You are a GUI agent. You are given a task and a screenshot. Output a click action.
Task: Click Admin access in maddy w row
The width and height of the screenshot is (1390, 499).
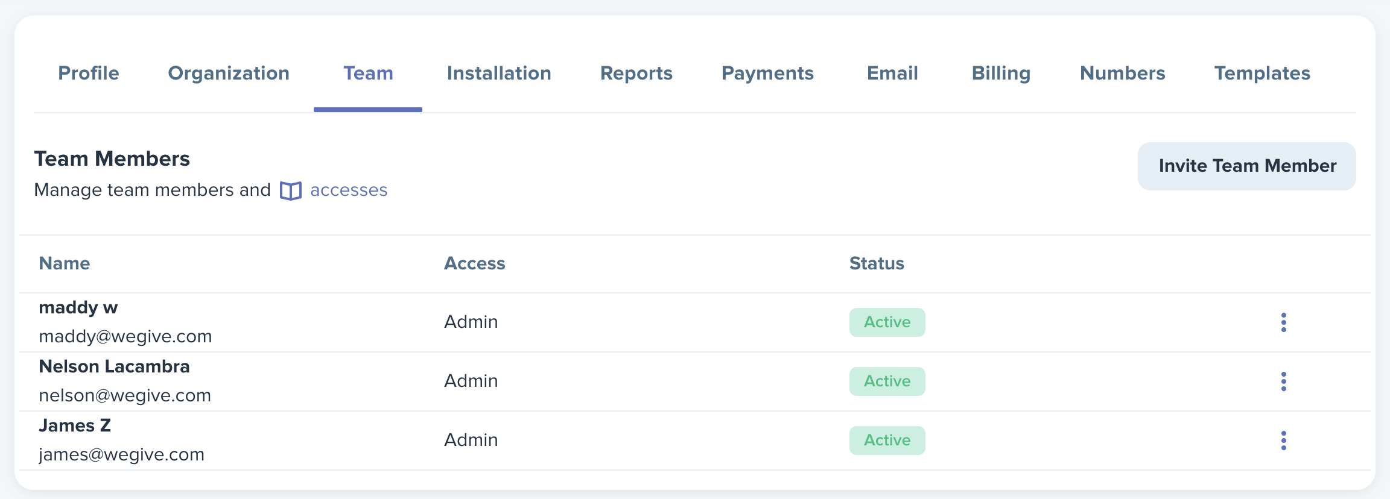[x=471, y=322]
